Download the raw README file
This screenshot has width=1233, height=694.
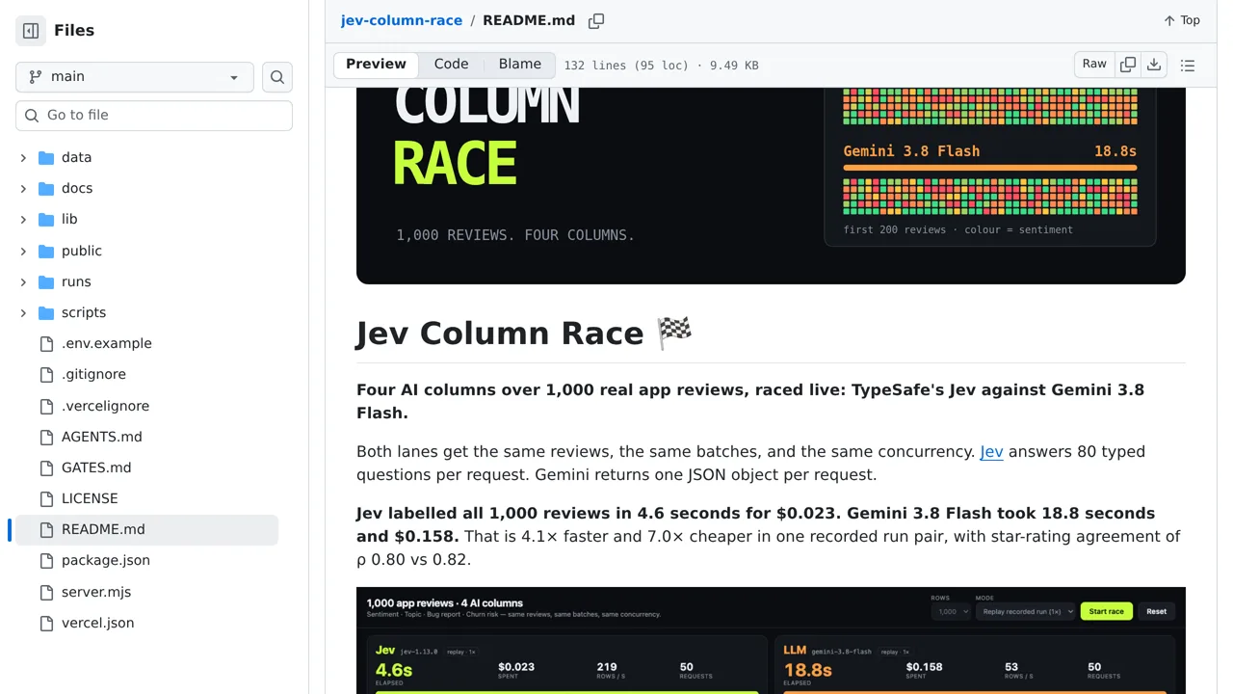[1154, 65]
